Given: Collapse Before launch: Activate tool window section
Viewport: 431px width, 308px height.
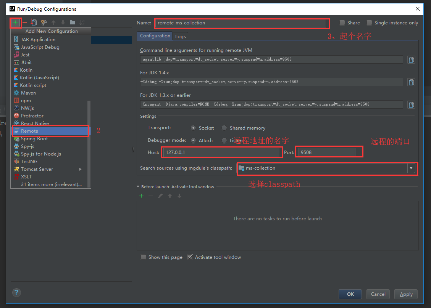Looking at the screenshot, I should pos(138,186).
